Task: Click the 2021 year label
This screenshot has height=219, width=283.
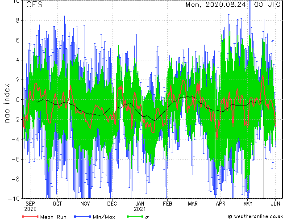Action: [140, 209]
